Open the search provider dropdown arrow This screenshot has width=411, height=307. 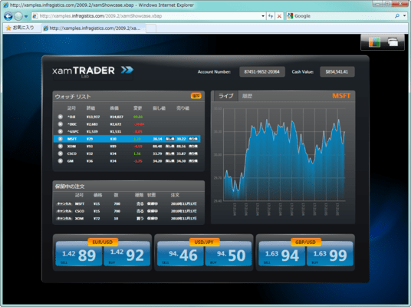pos(404,16)
